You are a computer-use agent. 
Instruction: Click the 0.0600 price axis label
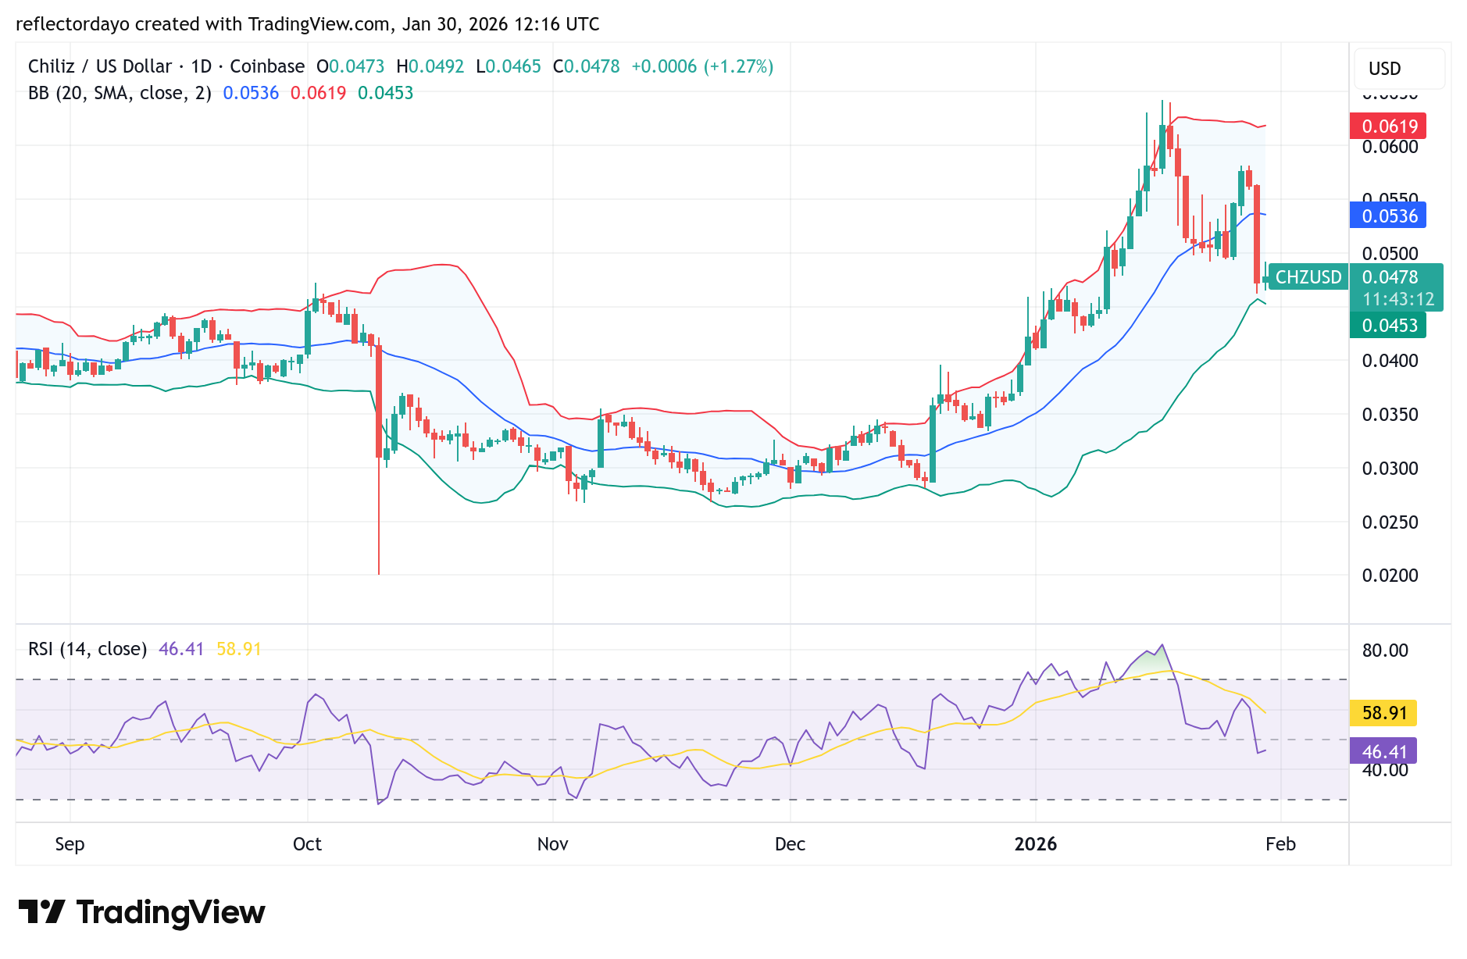[x=1390, y=147]
